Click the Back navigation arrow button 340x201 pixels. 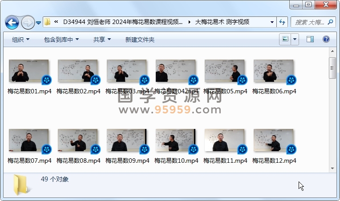tap(12, 22)
